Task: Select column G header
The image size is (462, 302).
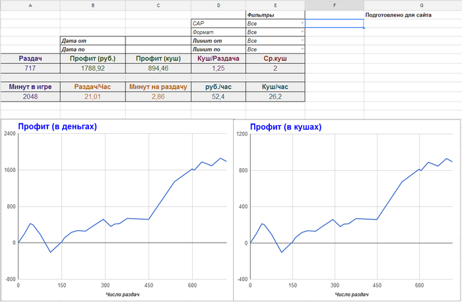Action: point(421,5)
